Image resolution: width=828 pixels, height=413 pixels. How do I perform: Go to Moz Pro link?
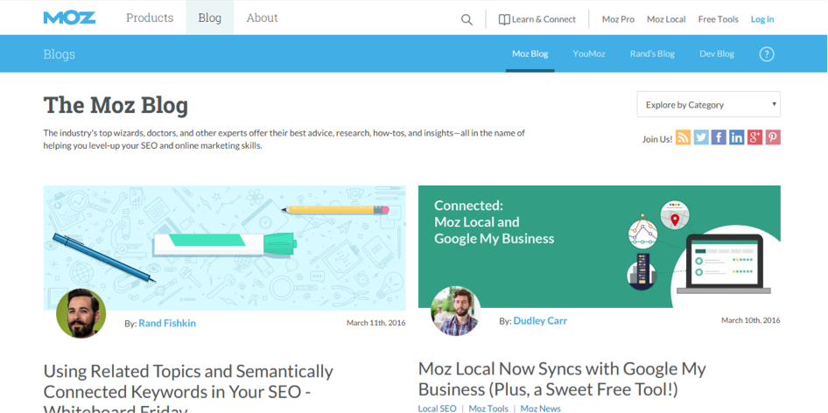(x=618, y=19)
